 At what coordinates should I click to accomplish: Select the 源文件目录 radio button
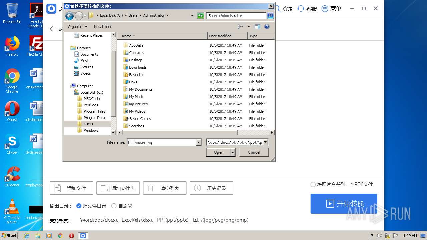coord(79,206)
